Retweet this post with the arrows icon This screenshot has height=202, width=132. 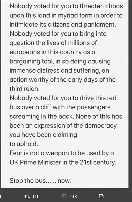click(27, 196)
